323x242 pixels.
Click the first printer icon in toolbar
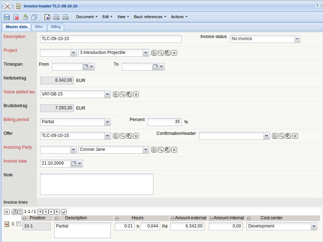pyautogui.click(x=56, y=17)
